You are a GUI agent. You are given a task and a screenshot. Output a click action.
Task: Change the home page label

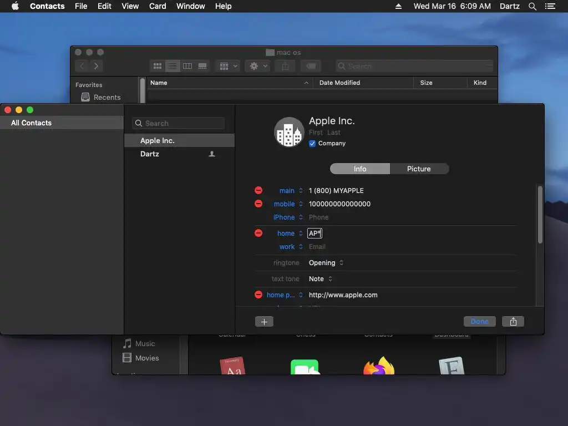(x=285, y=295)
